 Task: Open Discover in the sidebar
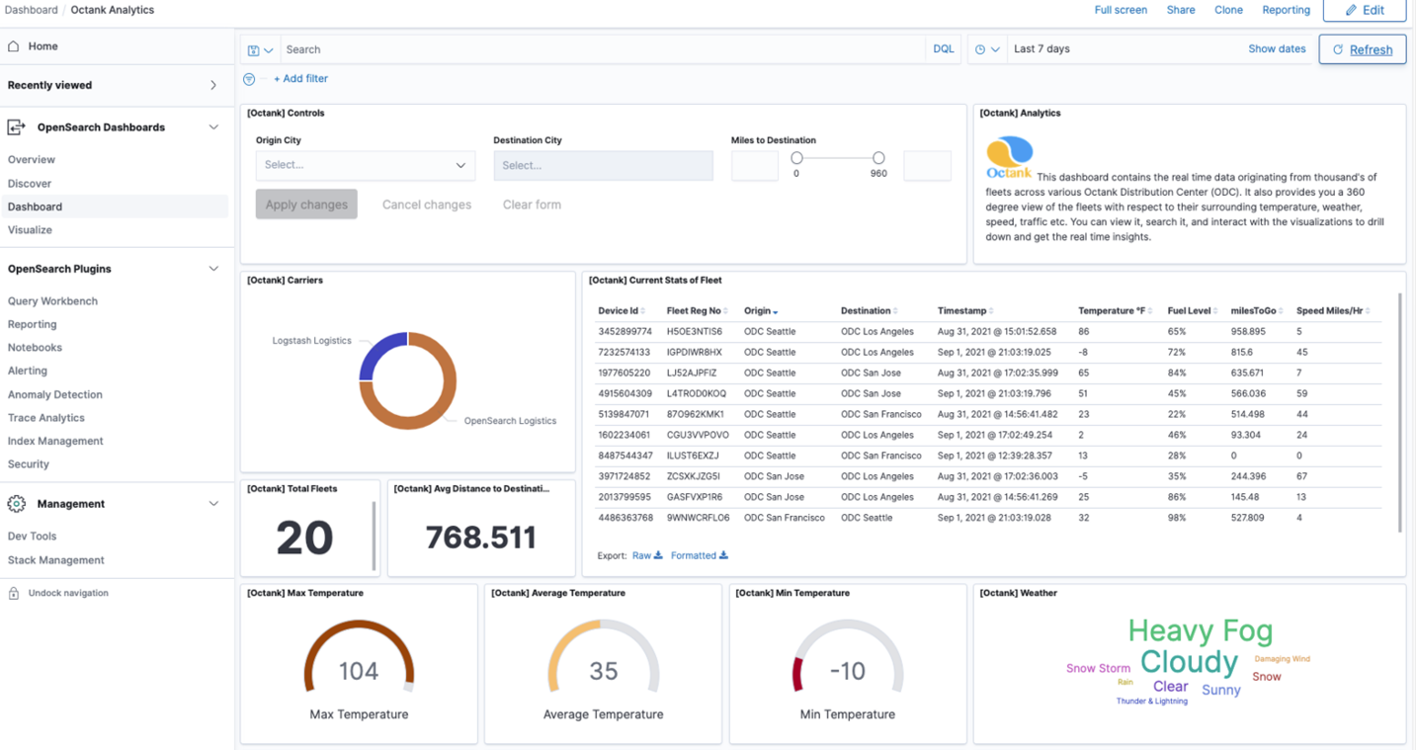pos(30,183)
